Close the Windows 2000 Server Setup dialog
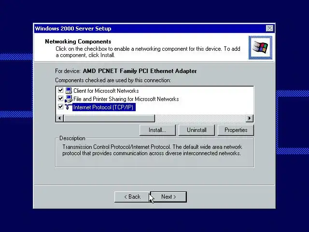 [269, 29]
